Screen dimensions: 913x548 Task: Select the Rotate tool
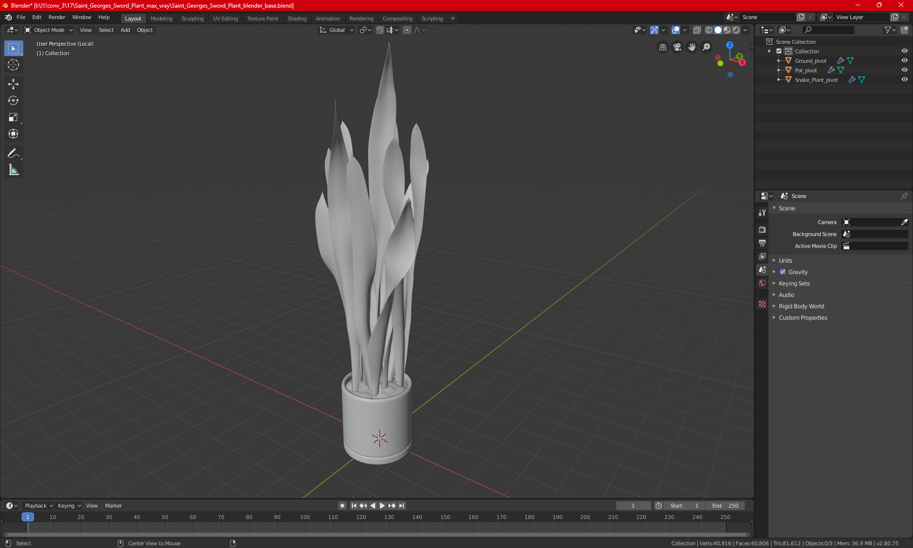(13, 101)
